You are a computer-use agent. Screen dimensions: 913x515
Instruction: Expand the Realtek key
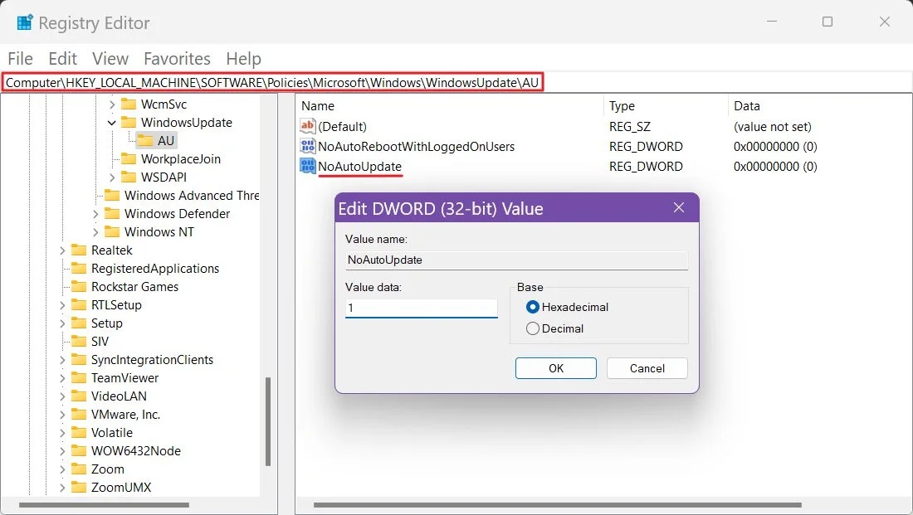pyautogui.click(x=62, y=250)
